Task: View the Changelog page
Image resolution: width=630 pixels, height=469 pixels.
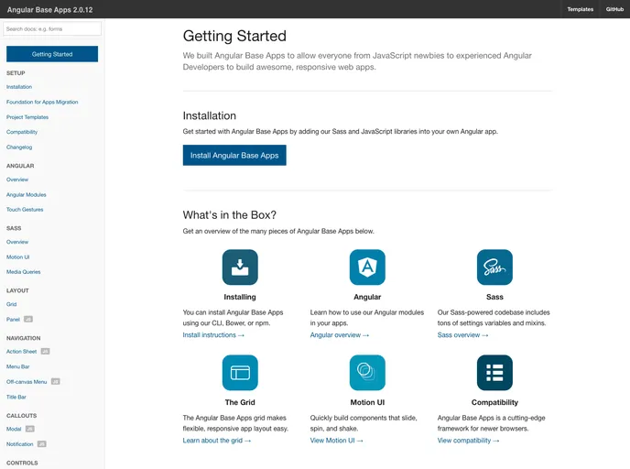Action: coord(19,147)
